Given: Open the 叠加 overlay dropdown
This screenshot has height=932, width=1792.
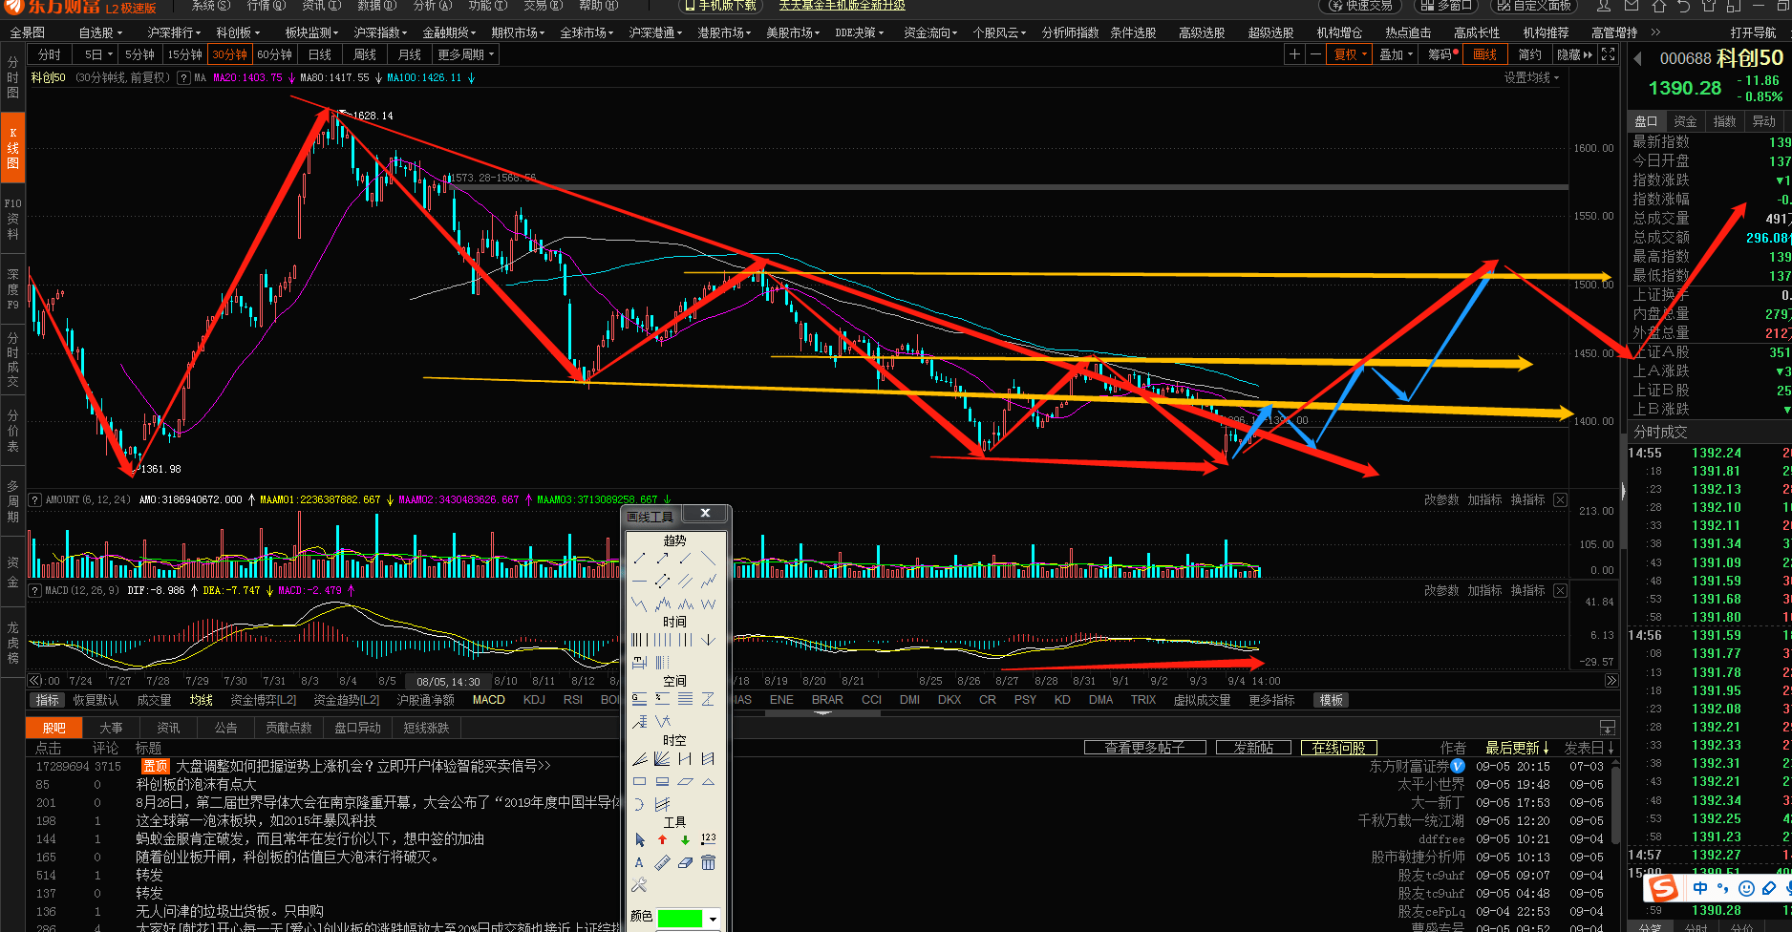Looking at the screenshot, I should [1396, 54].
